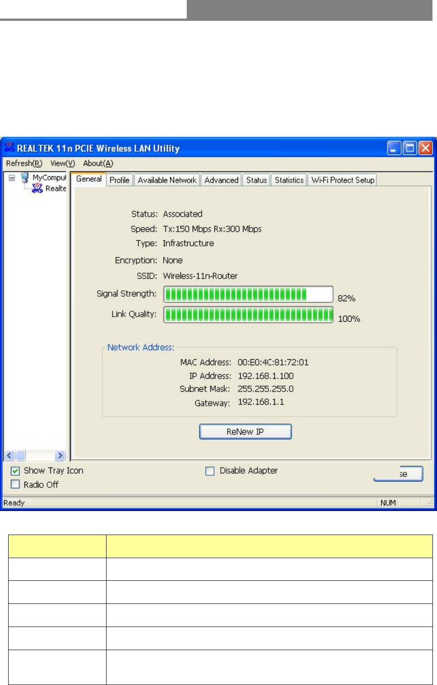Click the tree panel's horizontal scrollbar thumb
Screen dimensions: 437x685
pos(20,456)
